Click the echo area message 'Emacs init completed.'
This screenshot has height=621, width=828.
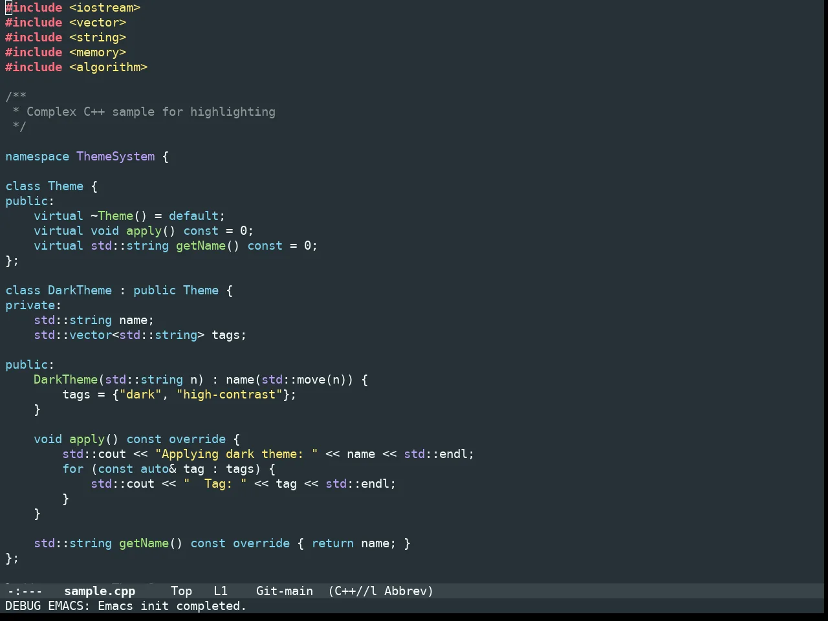172,606
